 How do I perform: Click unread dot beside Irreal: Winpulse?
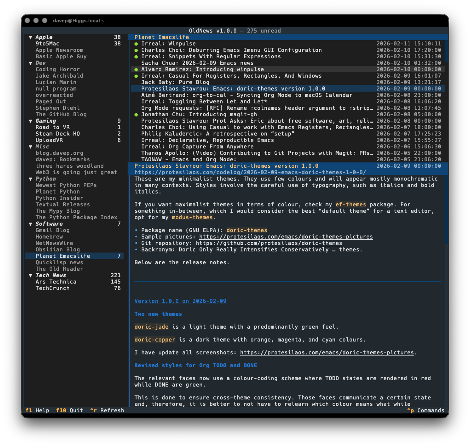(x=136, y=44)
